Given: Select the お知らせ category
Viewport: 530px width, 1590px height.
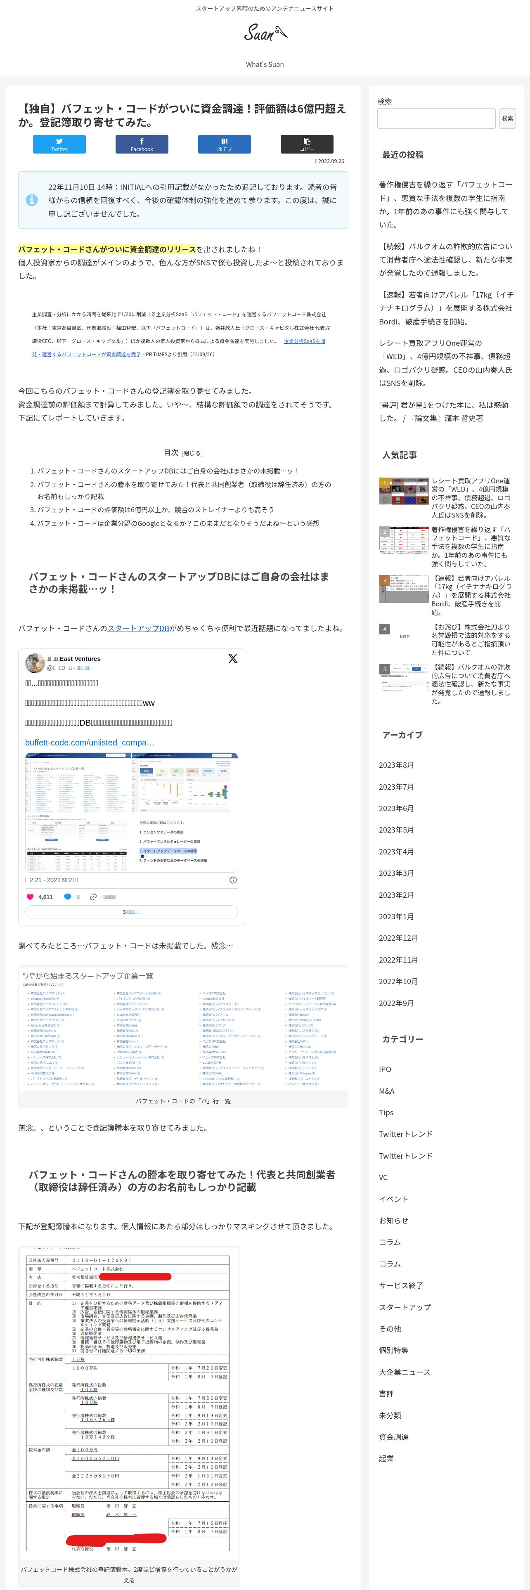Looking at the screenshot, I should (394, 1221).
